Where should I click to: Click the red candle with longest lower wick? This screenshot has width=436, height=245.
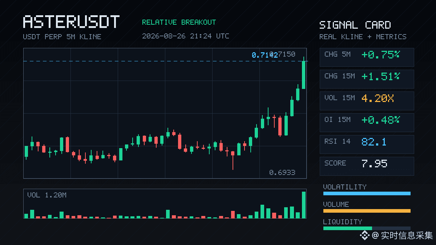[233, 160]
